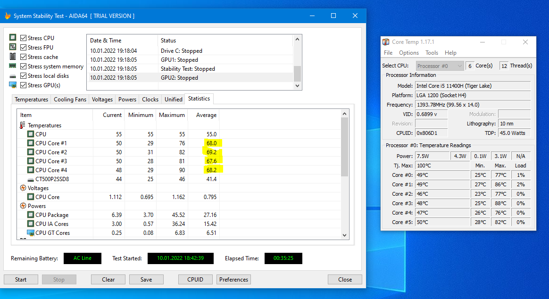The width and height of the screenshot is (549, 299).
Task: Click the Test Started 10.01.2022 18:42:39 display
Action: tap(181, 258)
